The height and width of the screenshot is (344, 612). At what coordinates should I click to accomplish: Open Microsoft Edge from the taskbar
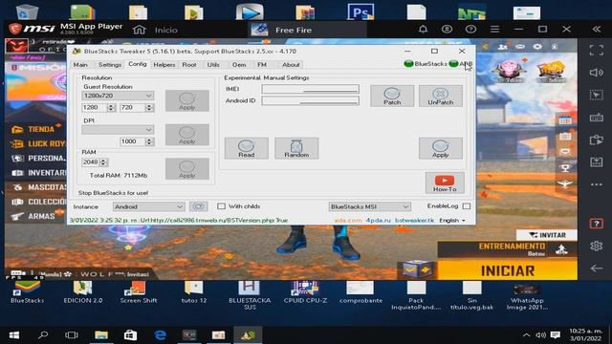click(160, 335)
